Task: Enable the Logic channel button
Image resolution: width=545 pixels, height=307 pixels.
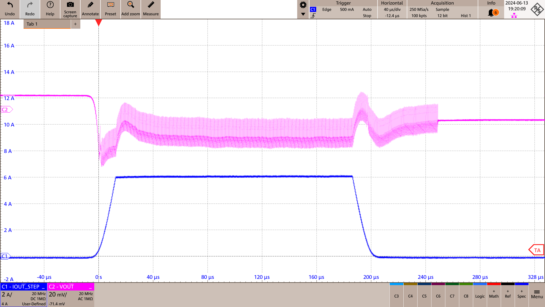Action: 480,296
